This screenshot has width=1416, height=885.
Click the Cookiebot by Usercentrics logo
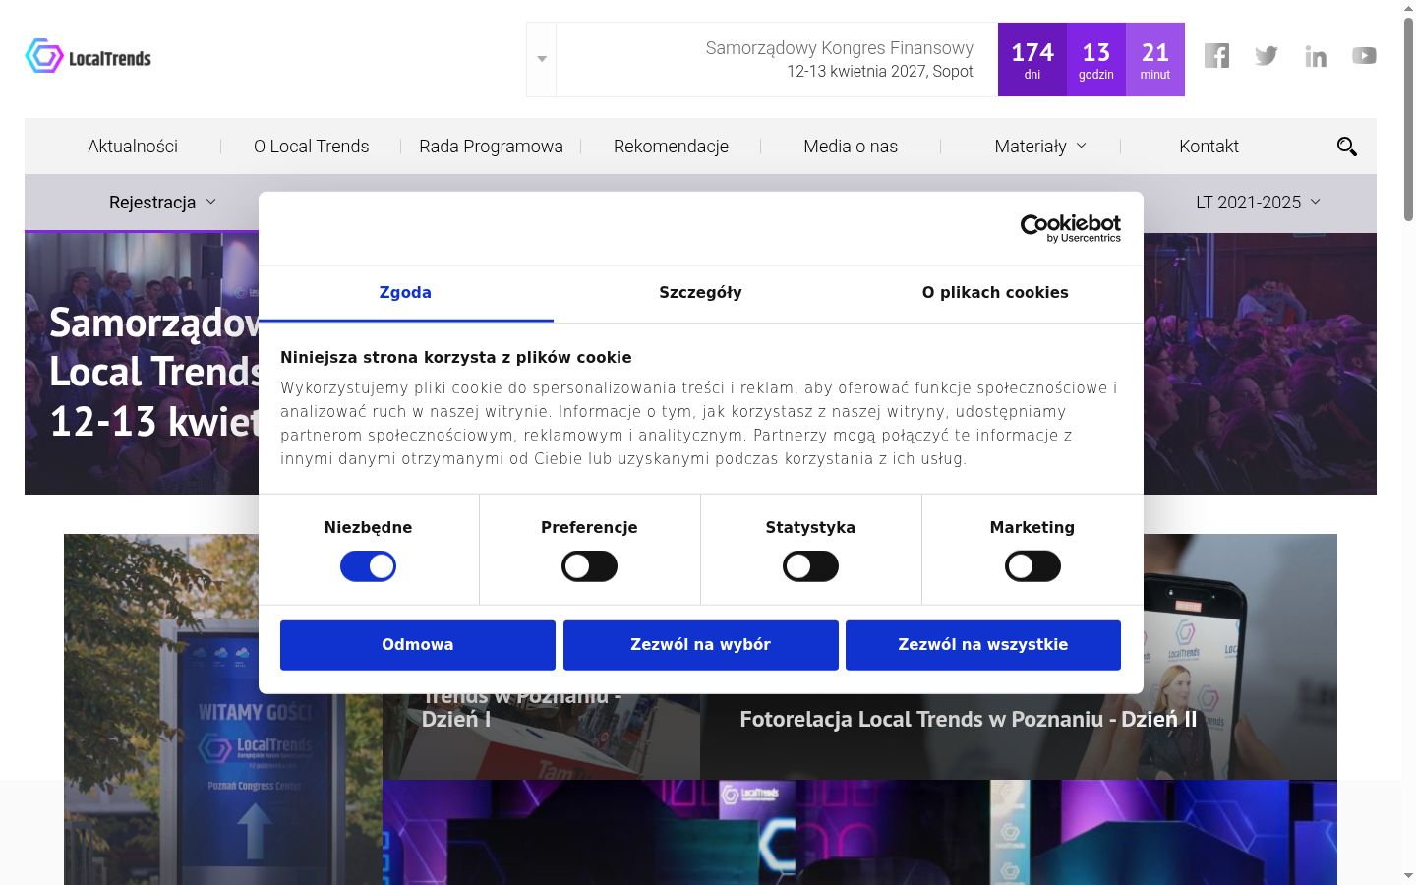pos(1071,228)
